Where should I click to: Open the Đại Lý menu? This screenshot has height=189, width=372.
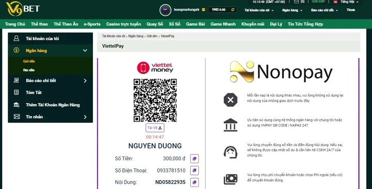pyautogui.click(x=276, y=24)
